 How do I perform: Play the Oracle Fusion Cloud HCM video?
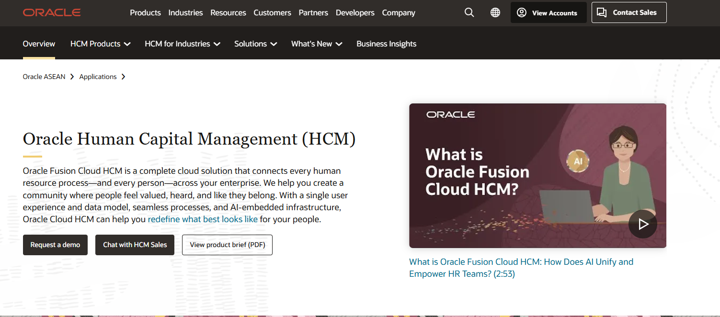(x=643, y=224)
